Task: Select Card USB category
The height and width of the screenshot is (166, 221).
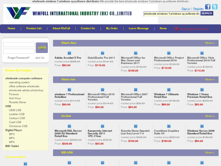Action: [x=15, y=122]
